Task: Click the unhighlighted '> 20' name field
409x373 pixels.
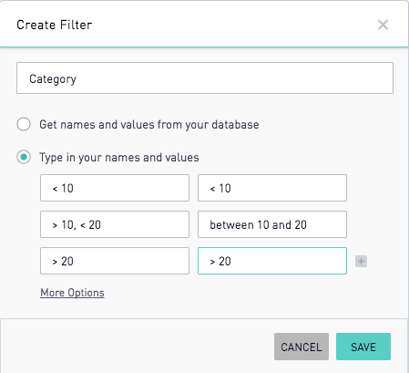Action: [115, 261]
